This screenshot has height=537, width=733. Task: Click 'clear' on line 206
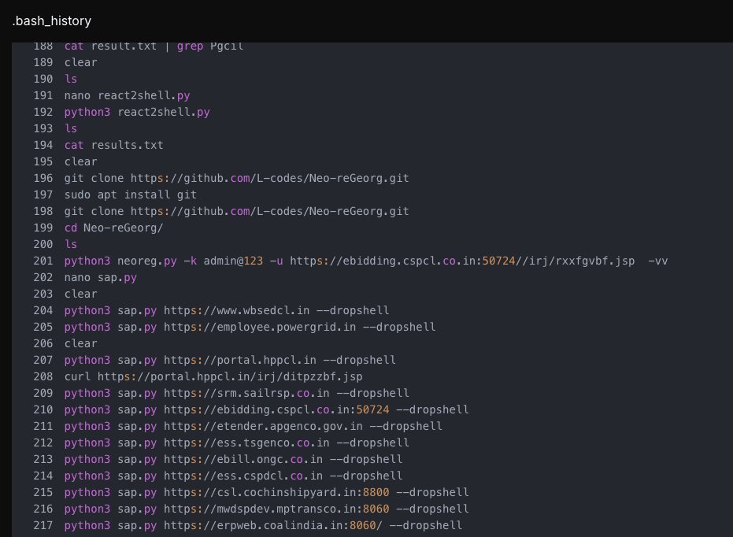pyautogui.click(x=81, y=343)
